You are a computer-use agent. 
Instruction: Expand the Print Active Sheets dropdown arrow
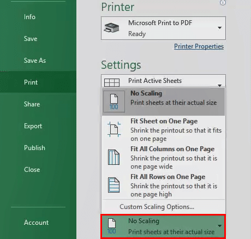click(219, 85)
